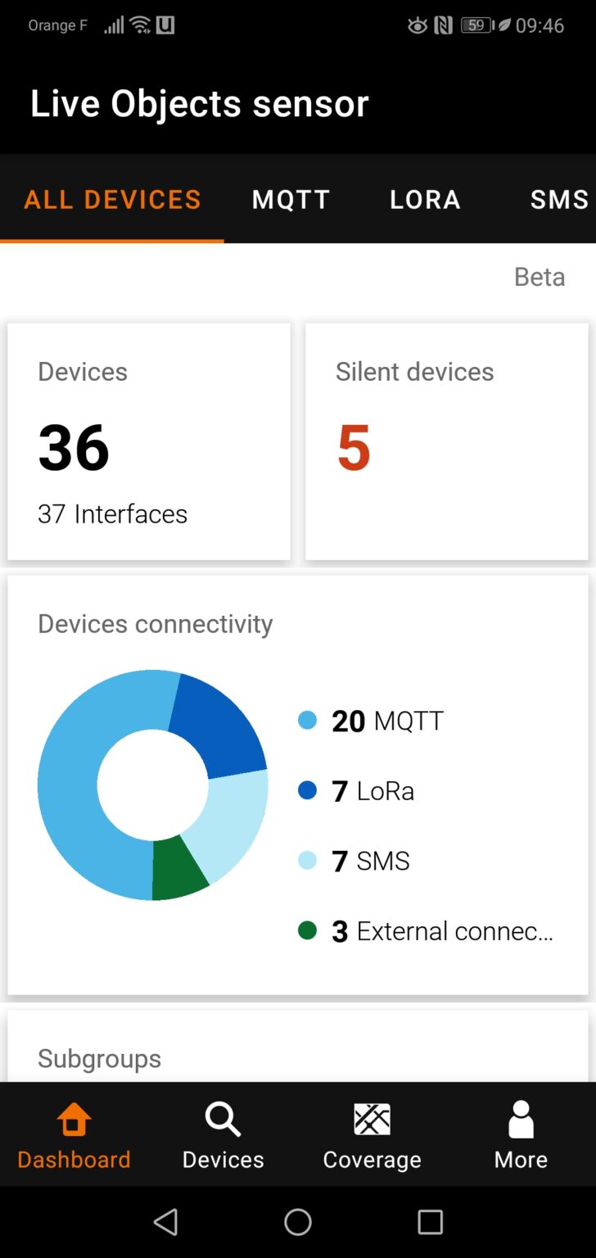Switch to the MQTT tab
Screen dimensions: 596x1258
tap(291, 199)
